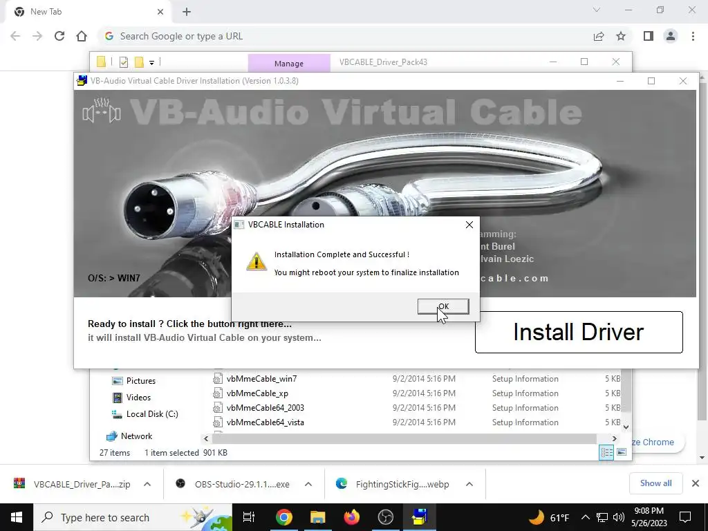Open File Explorer quick access toolbar dropdown
This screenshot has height=531, width=708.
(x=151, y=63)
